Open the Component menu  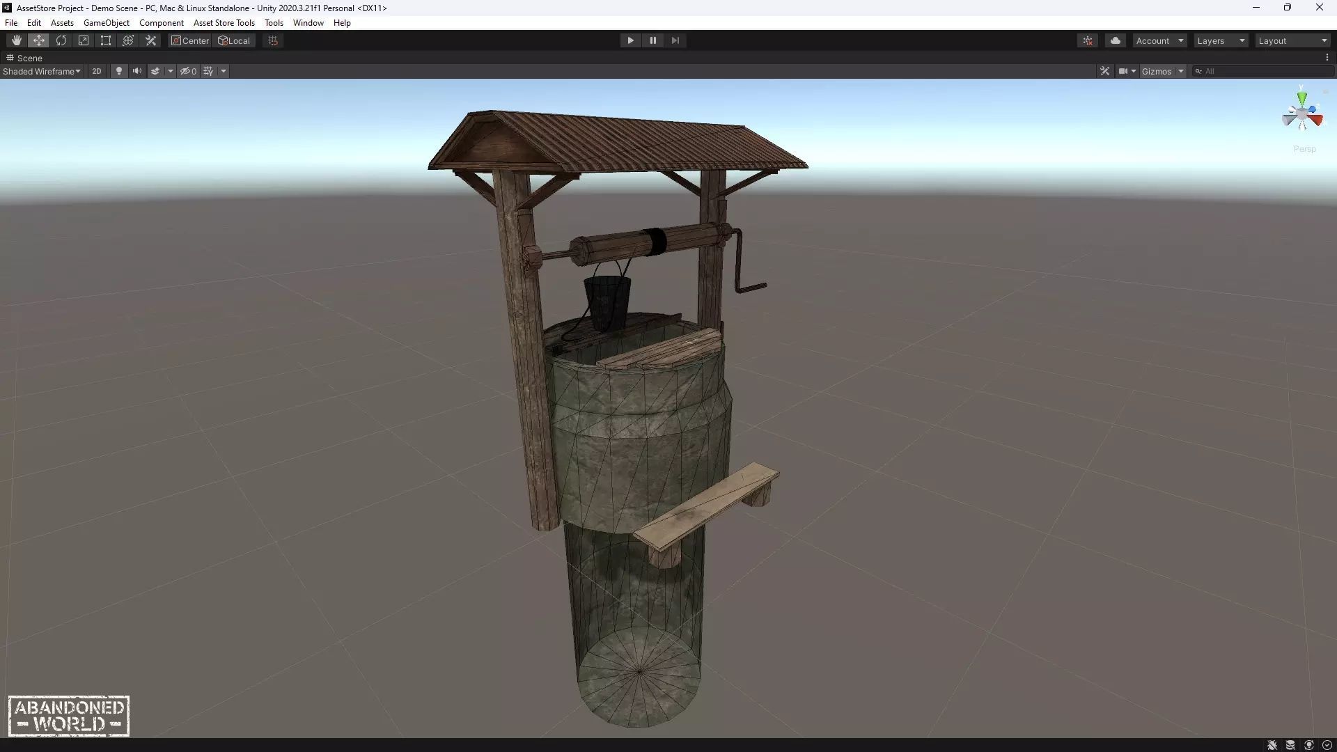coord(161,22)
